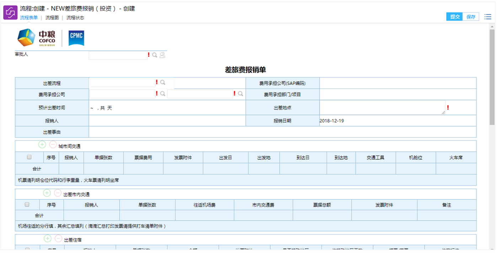Viewport: 497px width, 254px height.
Task: Click the 机舱位 column header
Action: pyautogui.click(x=416, y=158)
